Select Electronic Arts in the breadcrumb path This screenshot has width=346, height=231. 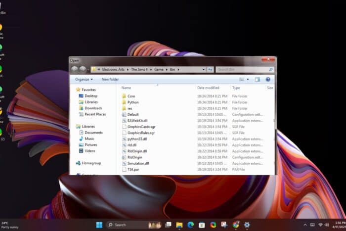pyautogui.click(x=113, y=69)
